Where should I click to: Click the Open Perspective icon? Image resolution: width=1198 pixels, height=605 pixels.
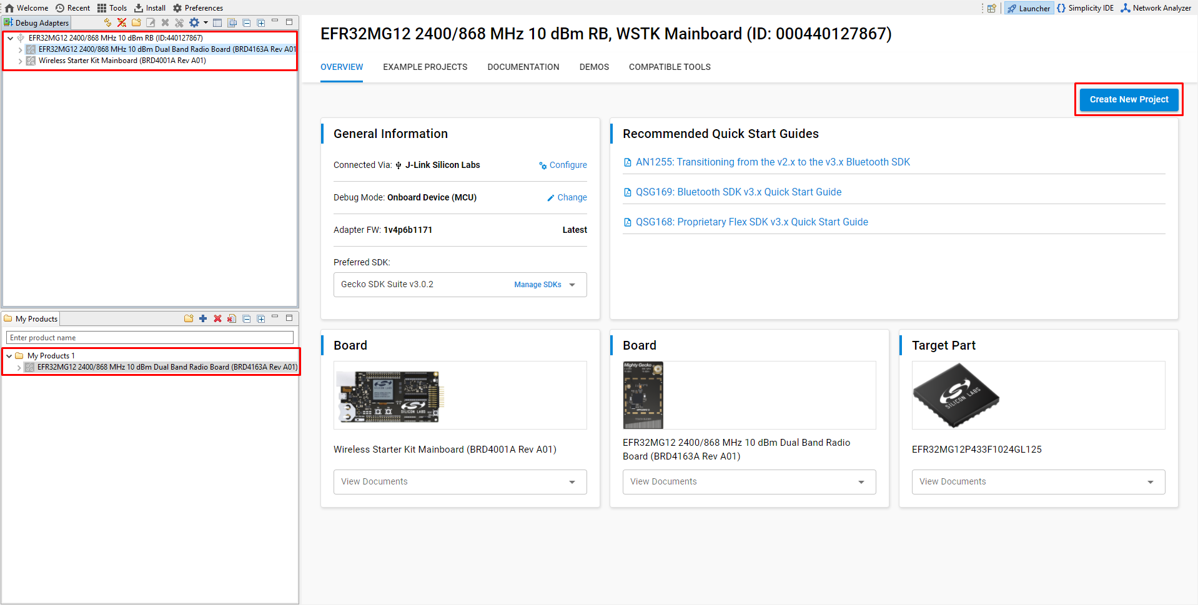(991, 8)
